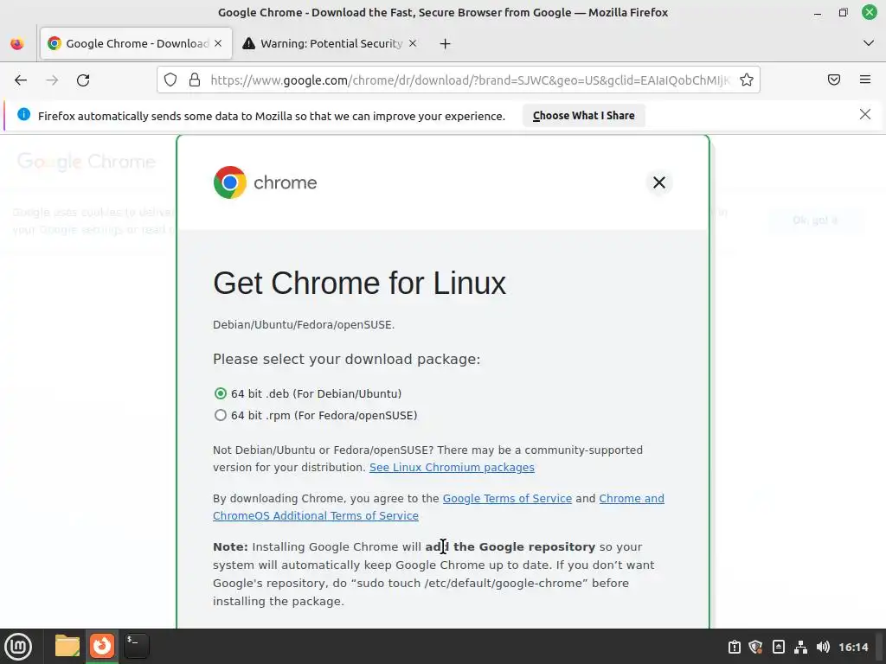The height and width of the screenshot is (664, 886).
Task: Open the clipboard tray icon
Action: (734, 647)
